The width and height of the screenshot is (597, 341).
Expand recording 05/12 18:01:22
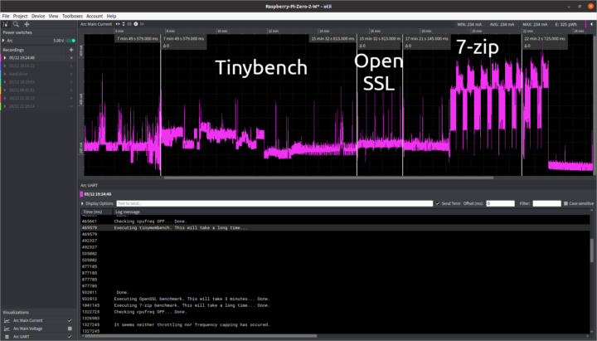click(x=5, y=66)
